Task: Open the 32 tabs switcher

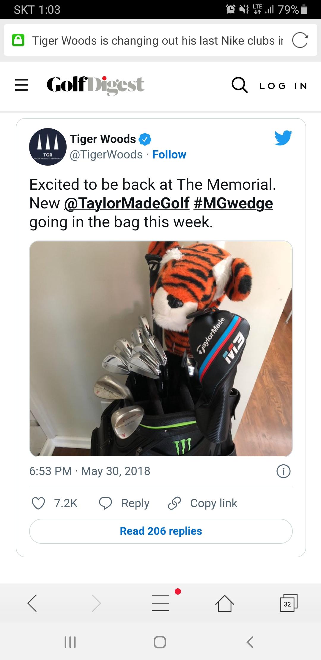Action: point(288,603)
